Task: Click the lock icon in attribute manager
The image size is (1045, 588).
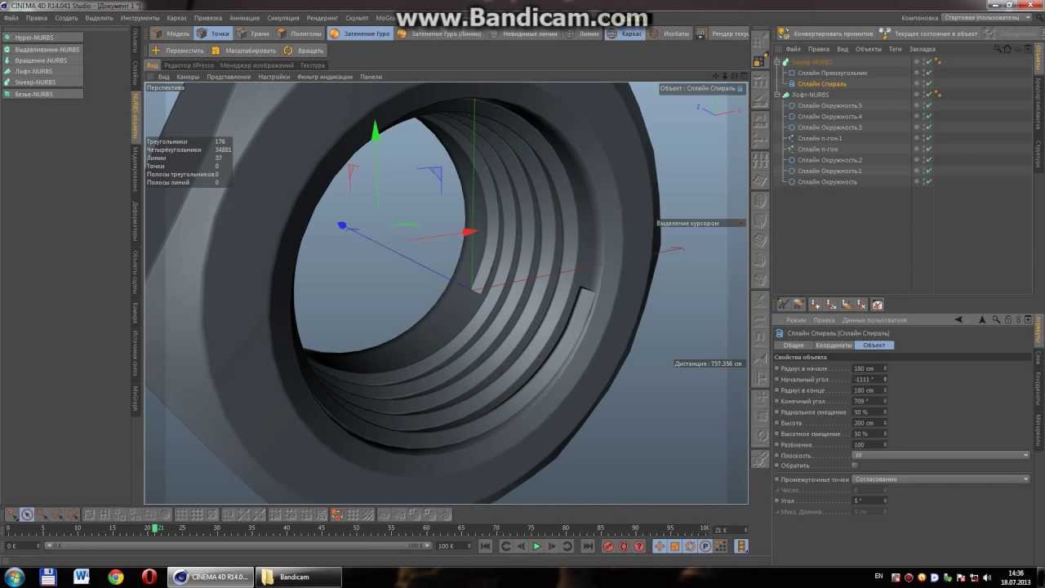Action: (x=1007, y=320)
